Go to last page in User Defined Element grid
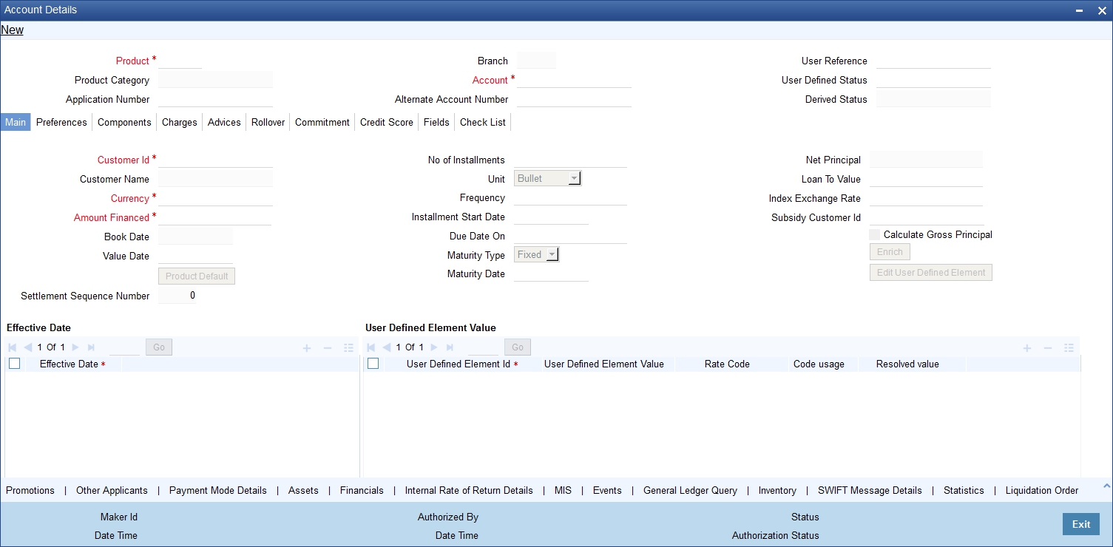Screen dimensions: 1113x547 450,347
